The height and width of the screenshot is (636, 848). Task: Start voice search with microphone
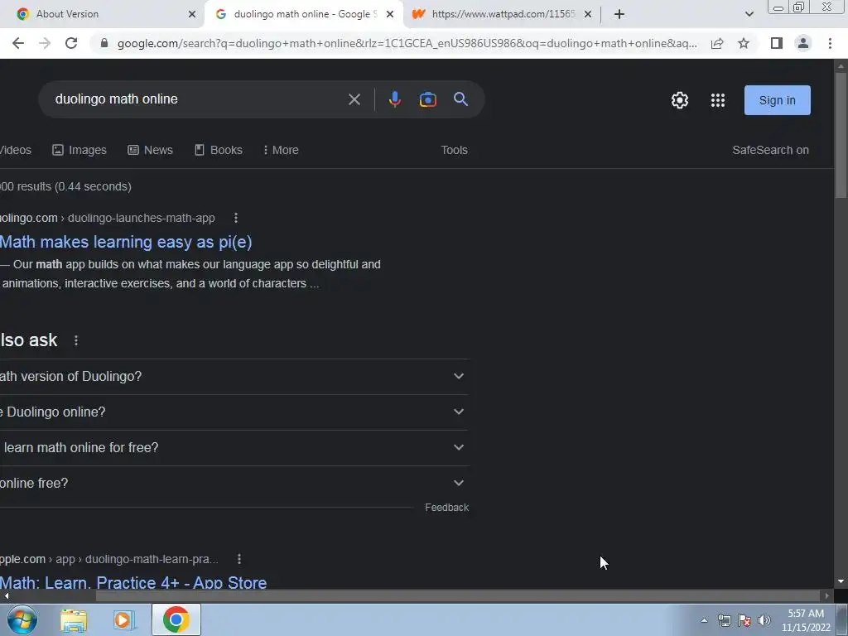coord(395,99)
